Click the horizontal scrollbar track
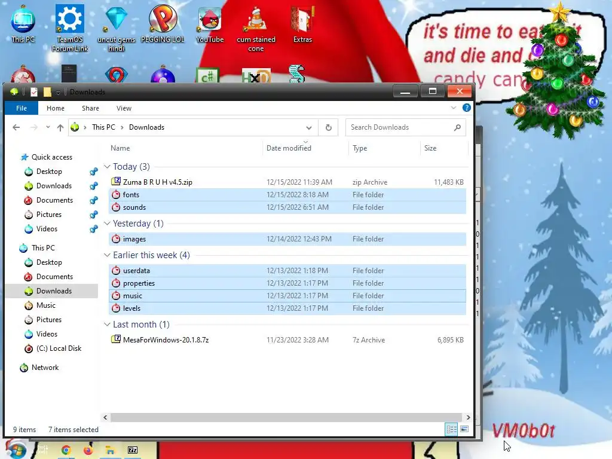 [286, 418]
